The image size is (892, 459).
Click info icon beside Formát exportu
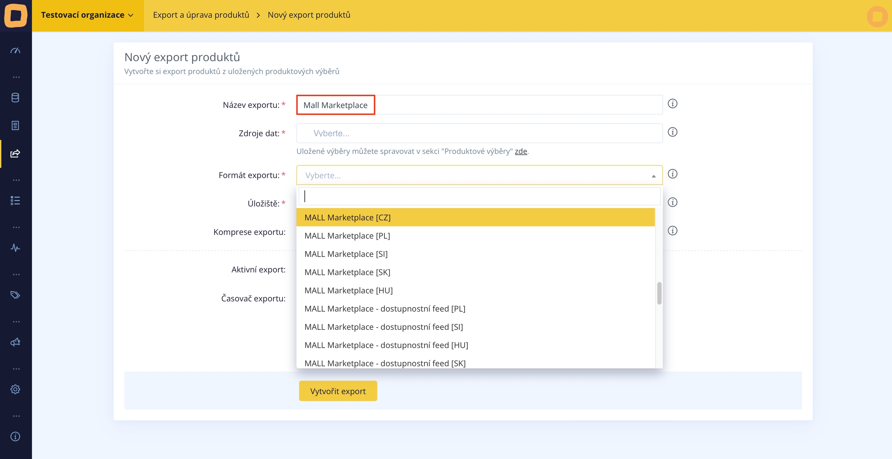click(672, 174)
